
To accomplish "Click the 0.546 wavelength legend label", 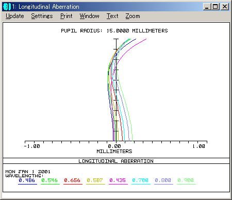I will pos(49,180).
